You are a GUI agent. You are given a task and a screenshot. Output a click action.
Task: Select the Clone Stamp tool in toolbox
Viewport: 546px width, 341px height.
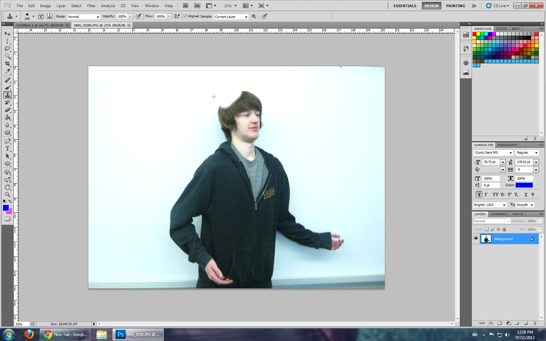pyautogui.click(x=7, y=95)
